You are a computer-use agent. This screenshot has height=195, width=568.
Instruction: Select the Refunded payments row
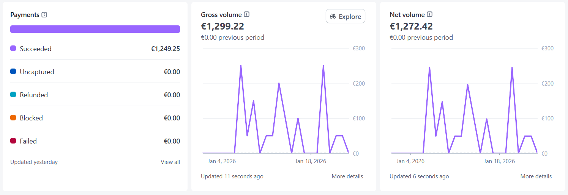tap(95, 95)
